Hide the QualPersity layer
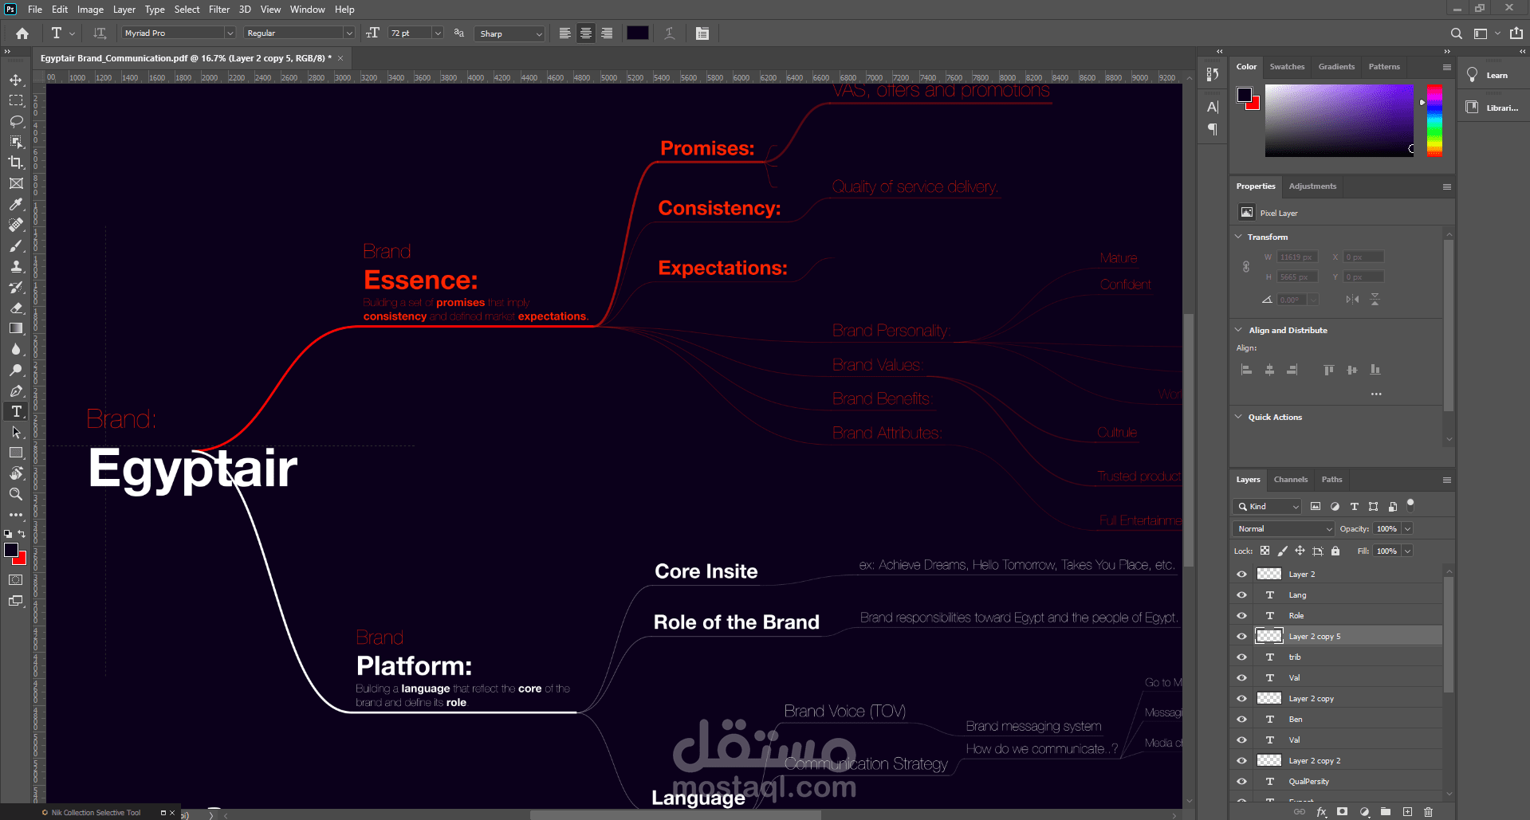 (x=1241, y=781)
